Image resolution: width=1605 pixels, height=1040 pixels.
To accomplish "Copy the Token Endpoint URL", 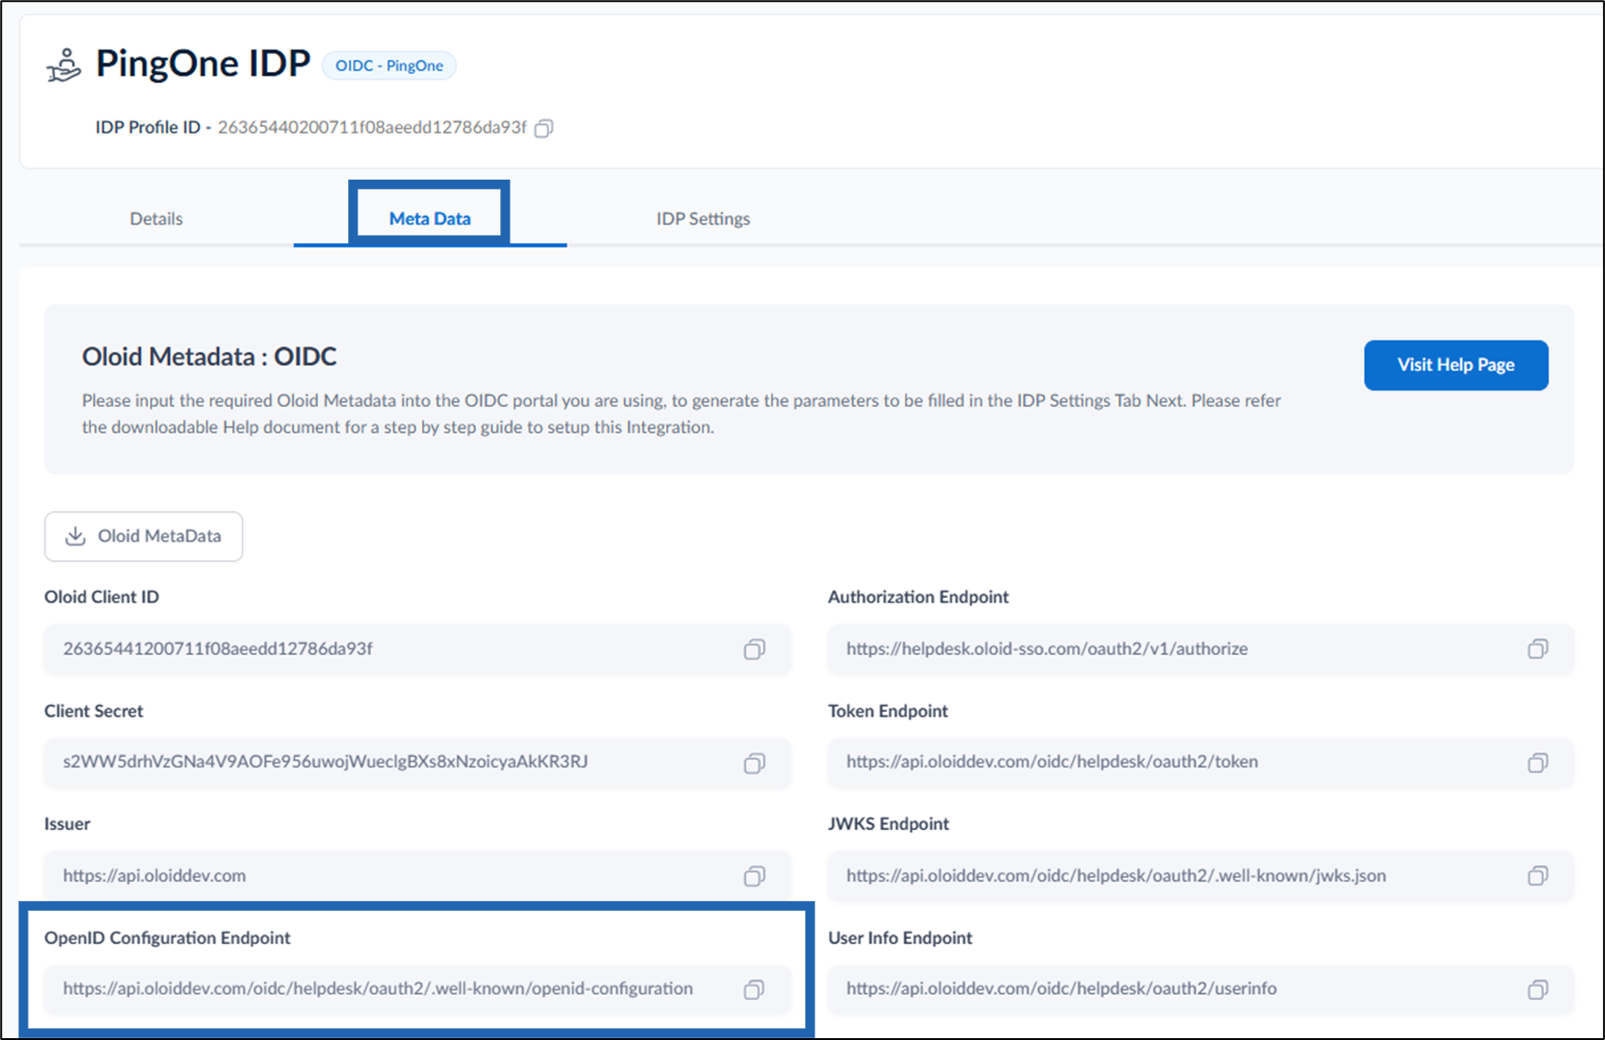I will click(x=1538, y=763).
